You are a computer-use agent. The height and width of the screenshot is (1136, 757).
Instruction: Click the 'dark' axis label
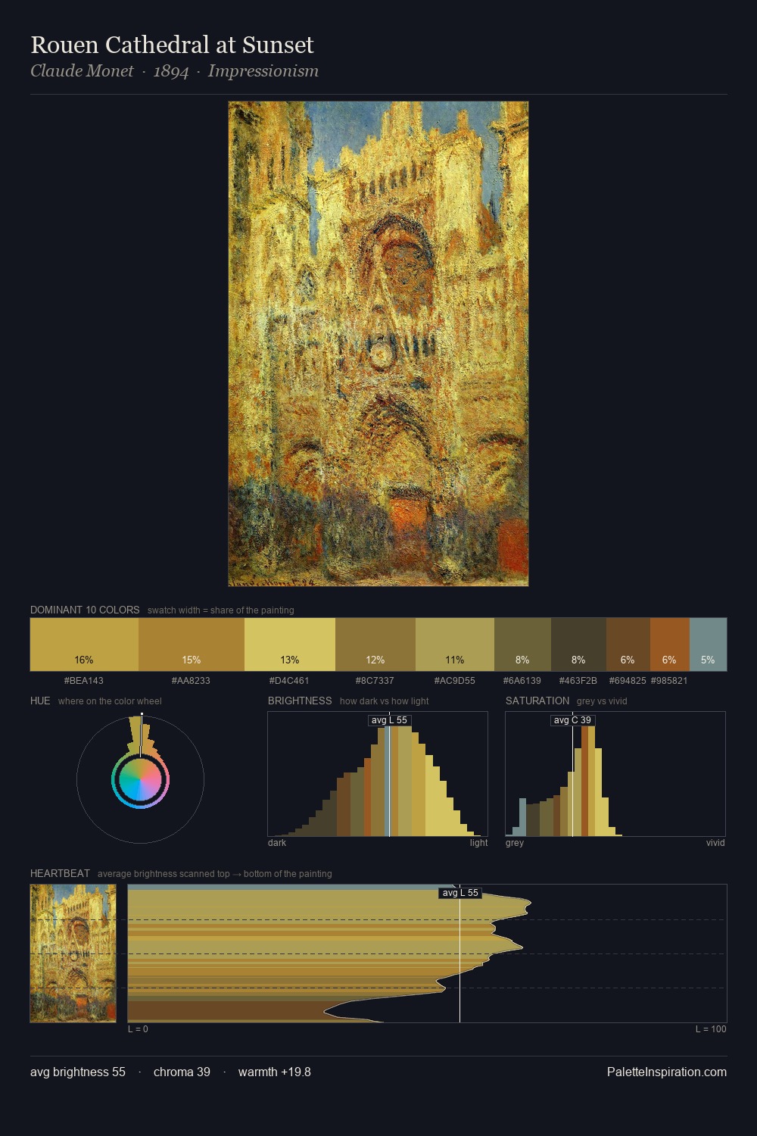coord(277,843)
